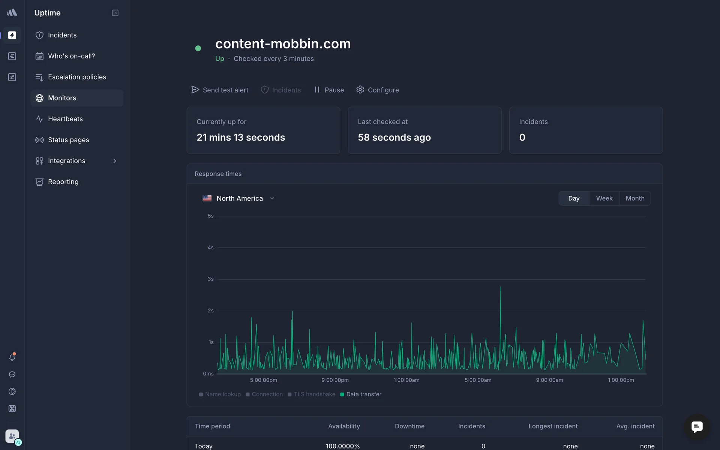Open the keyboard shortcuts command icon
The image size is (720, 450).
[12, 409]
